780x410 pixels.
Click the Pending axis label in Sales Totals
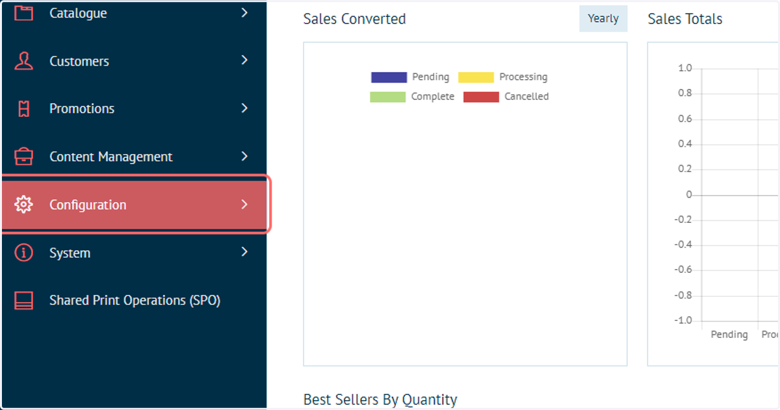coord(729,335)
